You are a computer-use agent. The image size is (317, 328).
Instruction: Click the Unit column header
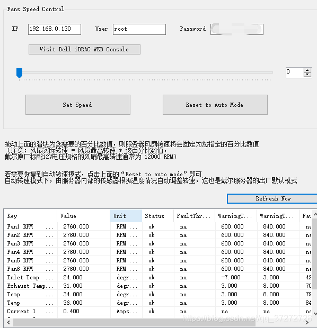pyautogui.click(x=126, y=216)
